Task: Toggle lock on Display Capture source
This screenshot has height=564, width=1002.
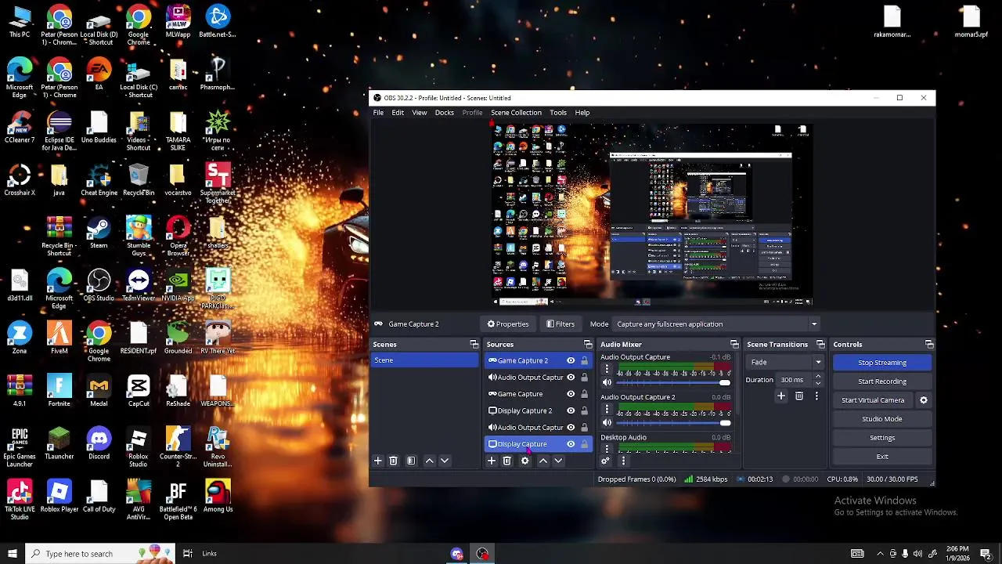Action: click(x=584, y=444)
